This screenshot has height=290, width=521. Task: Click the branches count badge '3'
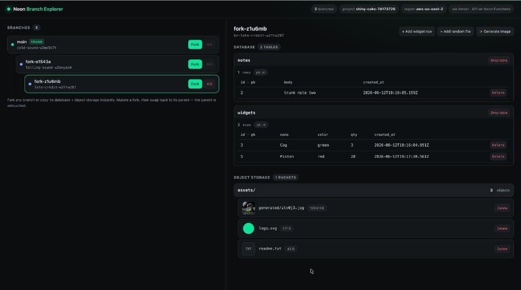point(37,27)
